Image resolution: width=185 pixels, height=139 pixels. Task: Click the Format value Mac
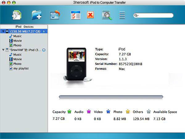point(122,69)
